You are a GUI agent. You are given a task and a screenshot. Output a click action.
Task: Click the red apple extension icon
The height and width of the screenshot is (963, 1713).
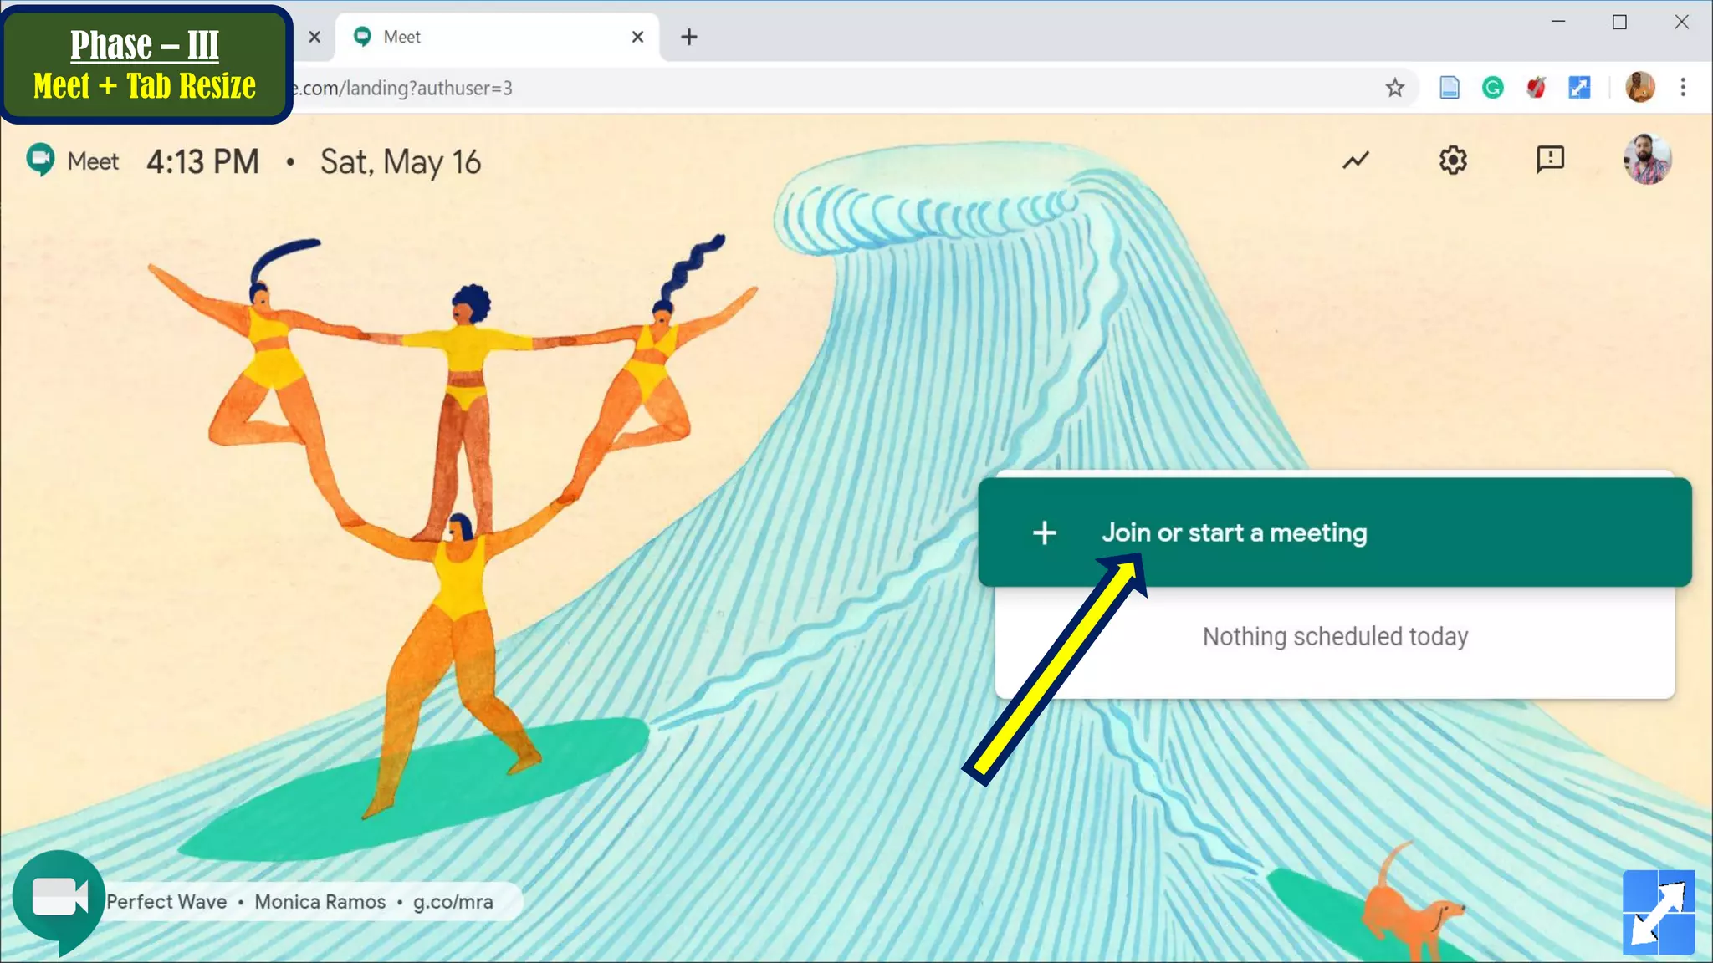[x=1536, y=87]
